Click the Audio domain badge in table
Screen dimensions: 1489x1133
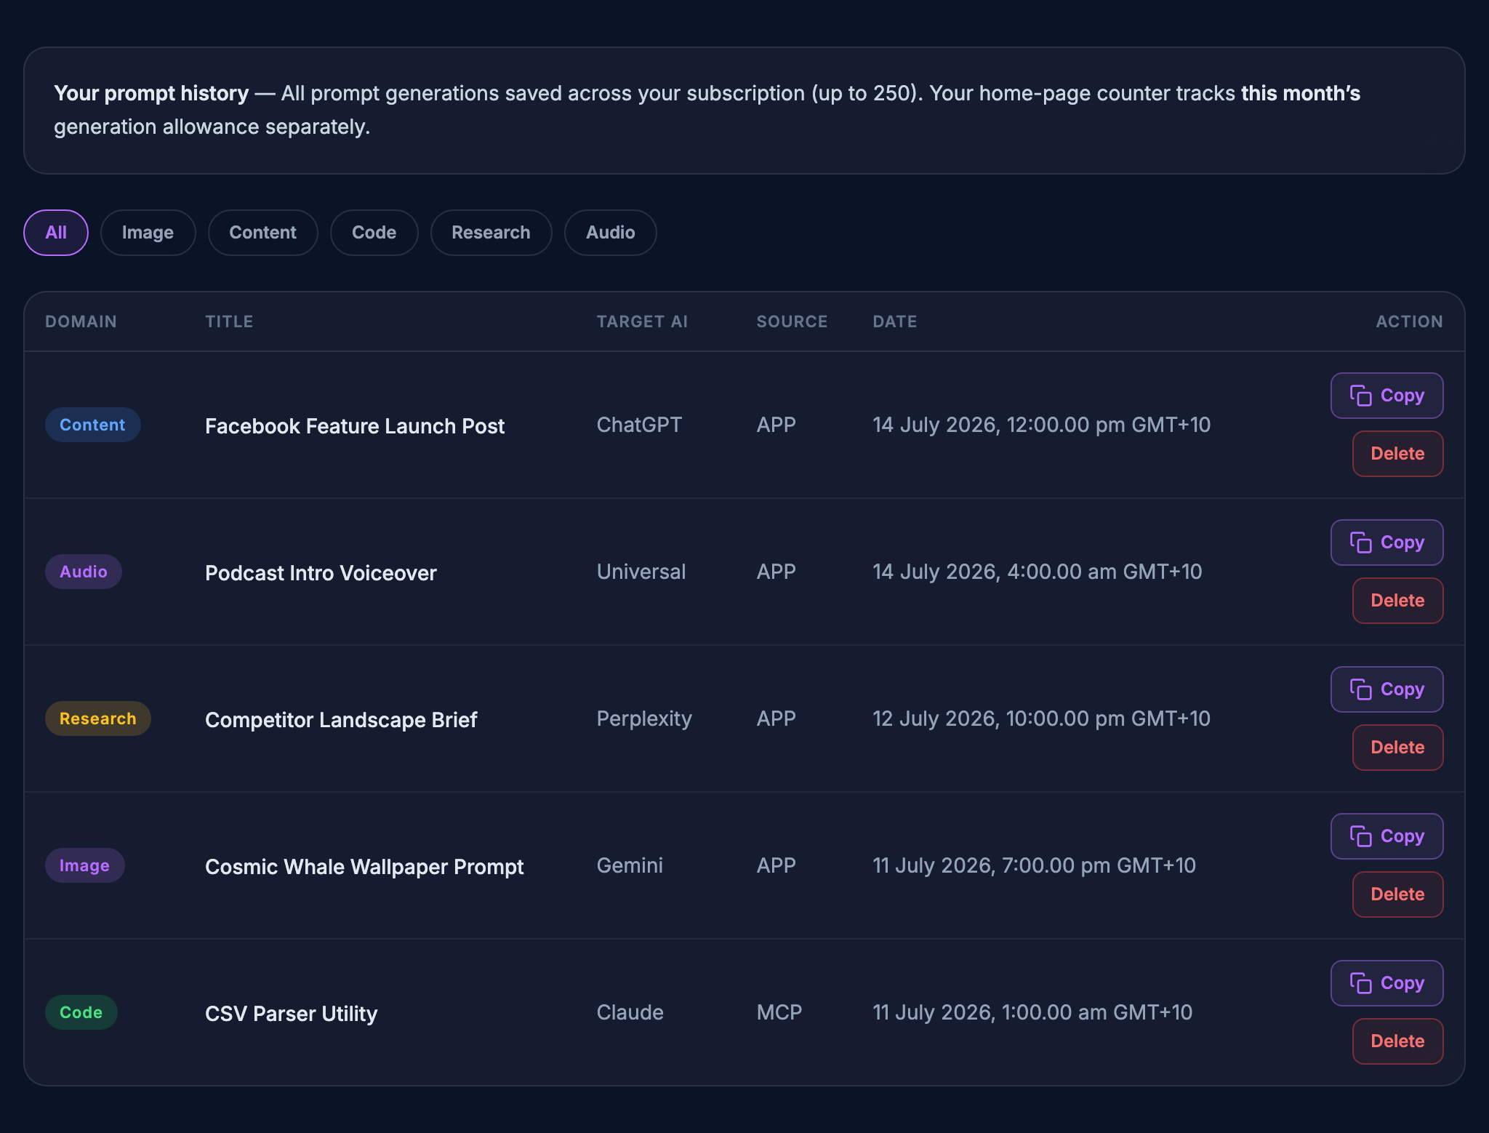point(84,572)
